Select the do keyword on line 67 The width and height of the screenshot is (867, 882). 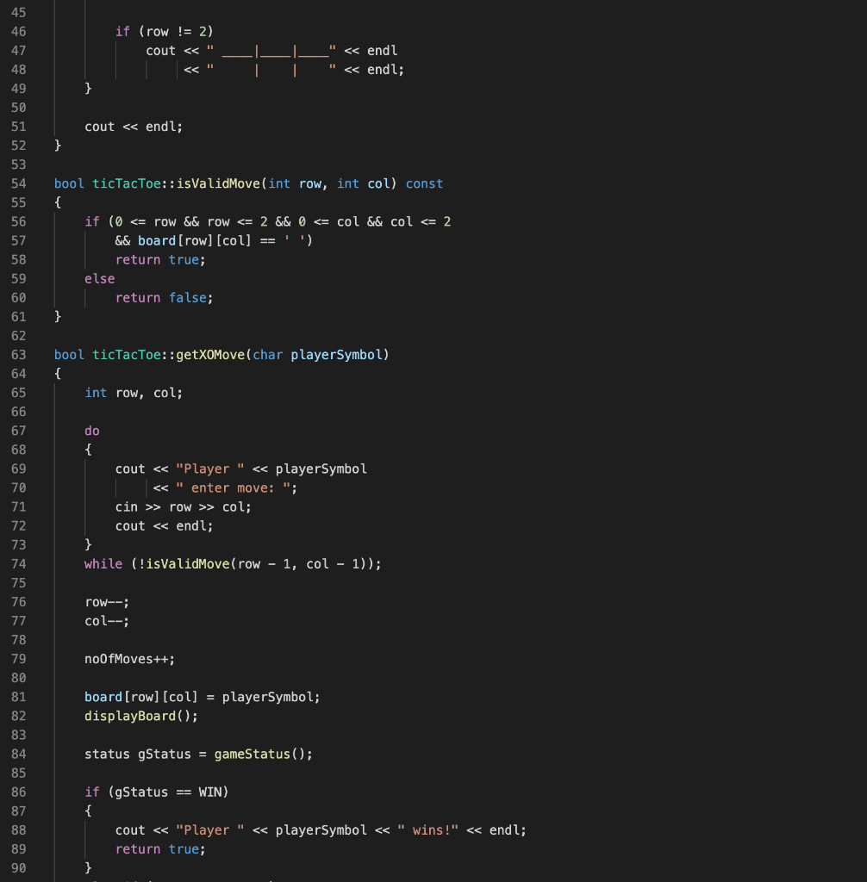tap(90, 430)
